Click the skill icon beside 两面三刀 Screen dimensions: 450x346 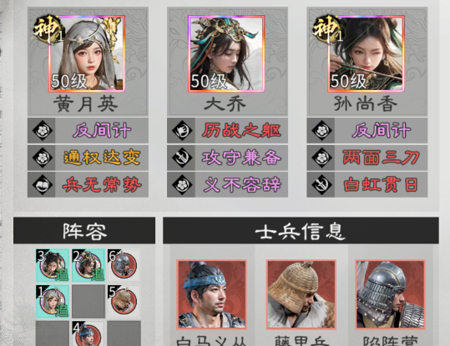click(321, 158)
